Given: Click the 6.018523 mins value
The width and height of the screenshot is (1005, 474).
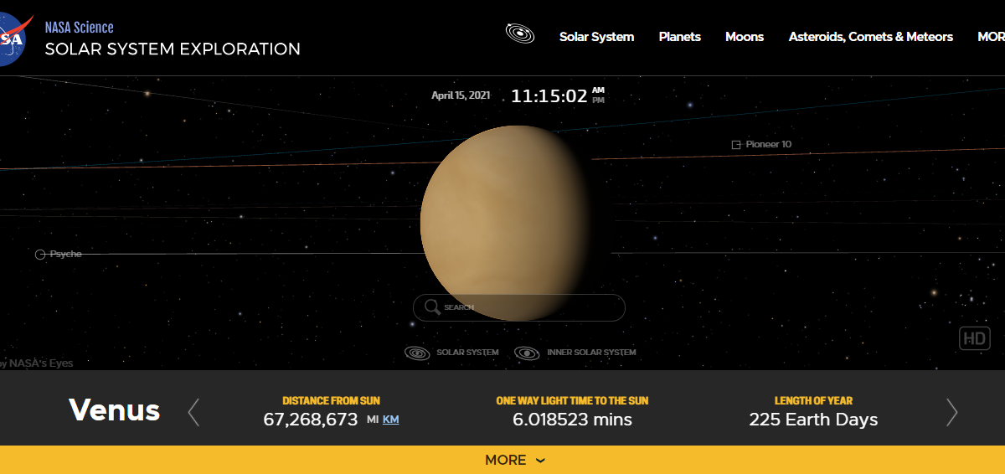Looking at the screenshot, I should 572,420.
